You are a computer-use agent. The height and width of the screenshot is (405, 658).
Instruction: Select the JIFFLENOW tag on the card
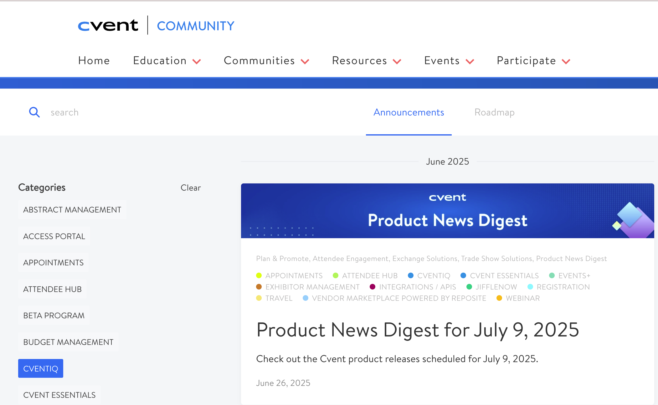tap(496, 287)
